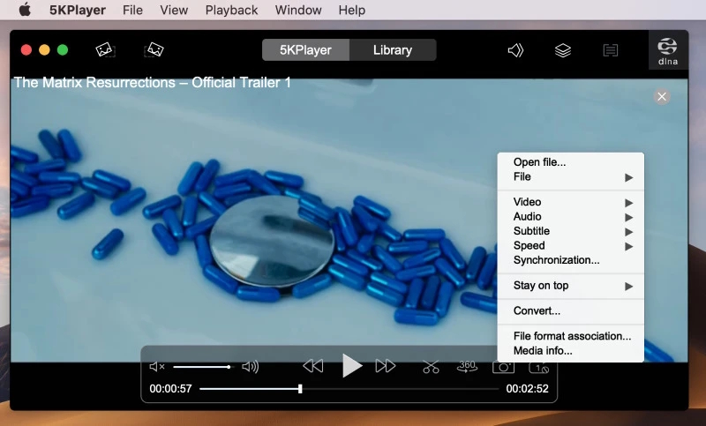Adjust the volume slider
706x426 pixels.
tap(202, 367)
